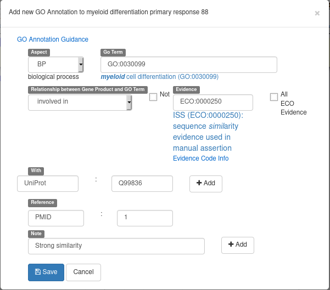Click the Go Term input field
Screen dimensions: 330x290
click(x=188, y=65)
